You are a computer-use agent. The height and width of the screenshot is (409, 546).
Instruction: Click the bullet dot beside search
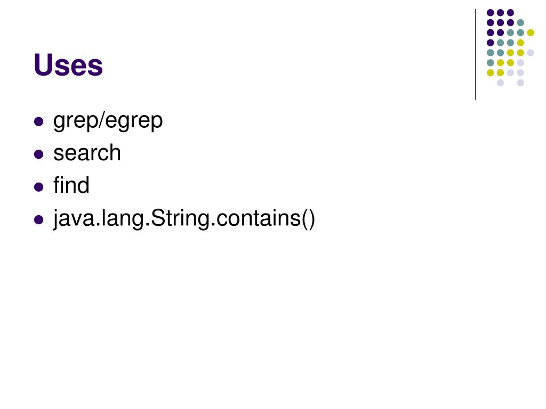coord(38,154)
